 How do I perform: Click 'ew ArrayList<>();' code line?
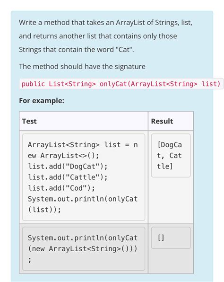pos(63,156)
